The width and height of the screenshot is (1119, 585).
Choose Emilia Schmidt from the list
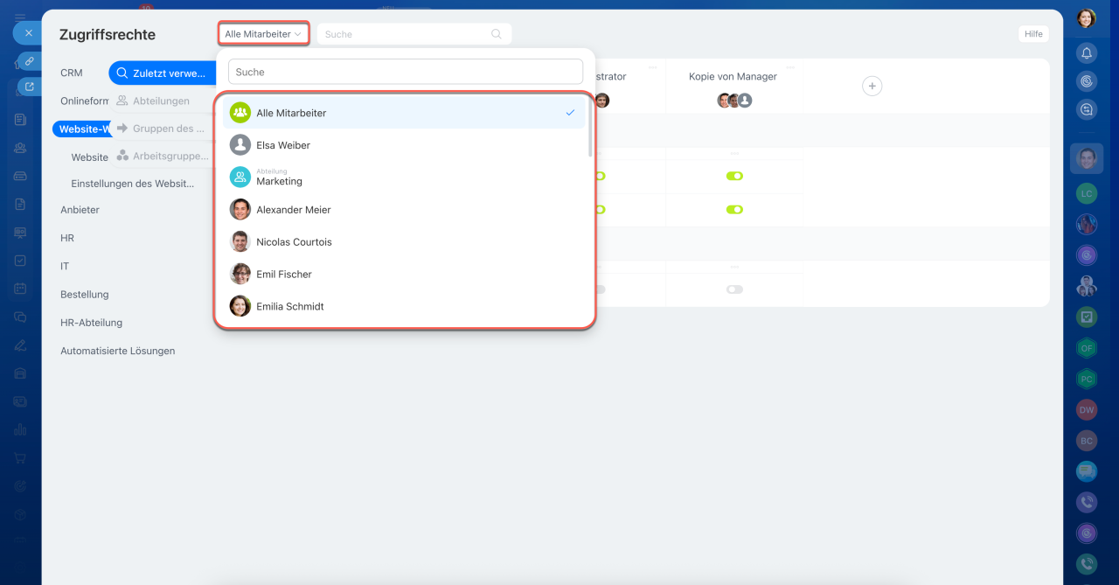[404, 307]
